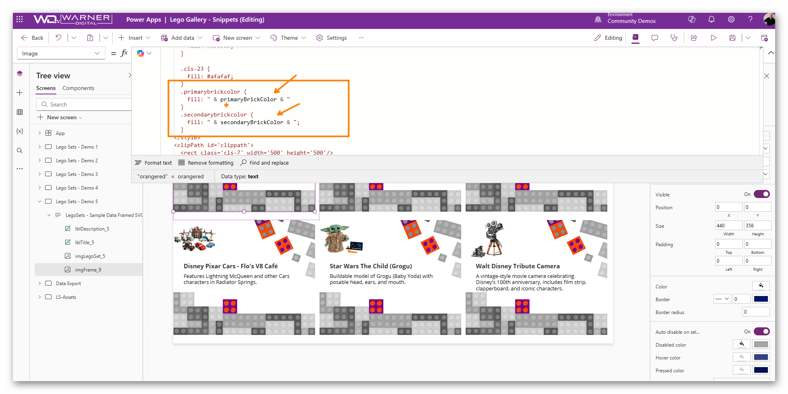Save the app with disk icon

click(732, 38)
